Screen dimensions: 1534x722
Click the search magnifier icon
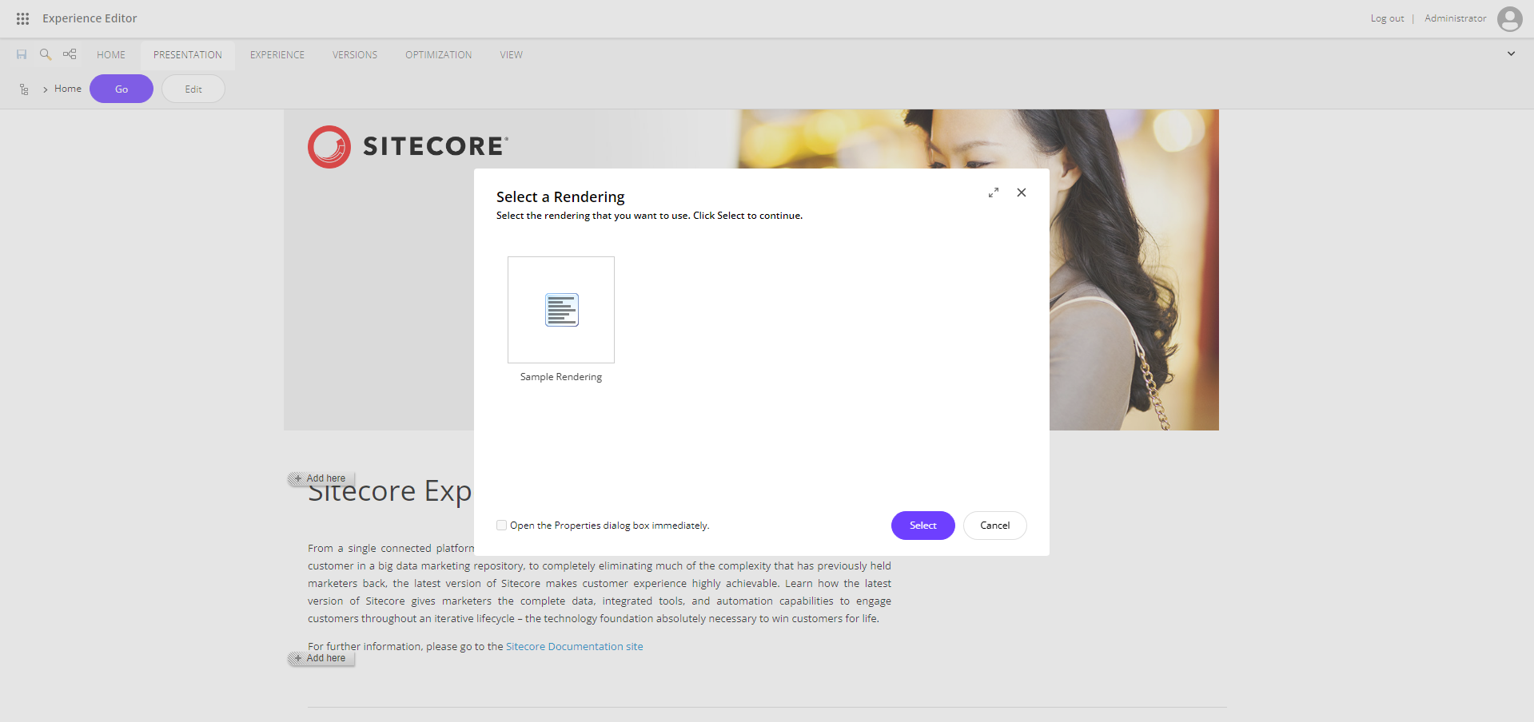click(x=46, y=54)
